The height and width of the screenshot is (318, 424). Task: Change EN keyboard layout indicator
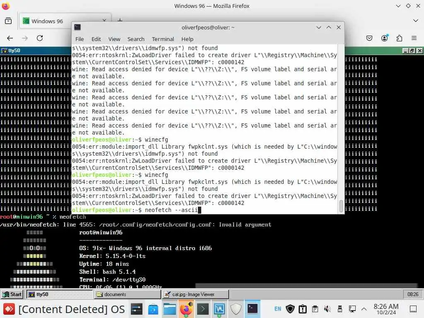tap(278, 309)
